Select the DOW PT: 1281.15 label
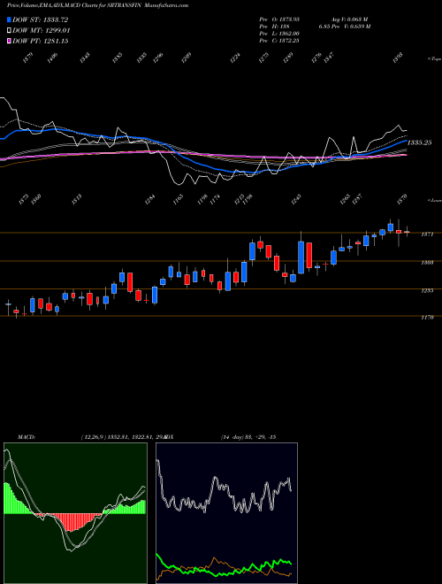442x584 pixels. point(40,41)
